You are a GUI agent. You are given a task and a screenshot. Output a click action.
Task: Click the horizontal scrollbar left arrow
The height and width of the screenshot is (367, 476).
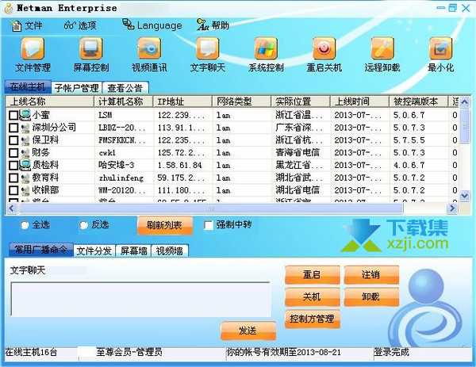click(12, 208)
